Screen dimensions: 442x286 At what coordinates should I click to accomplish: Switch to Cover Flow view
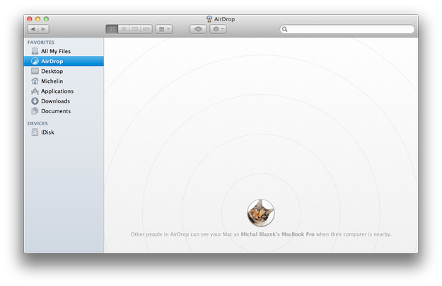146,29
